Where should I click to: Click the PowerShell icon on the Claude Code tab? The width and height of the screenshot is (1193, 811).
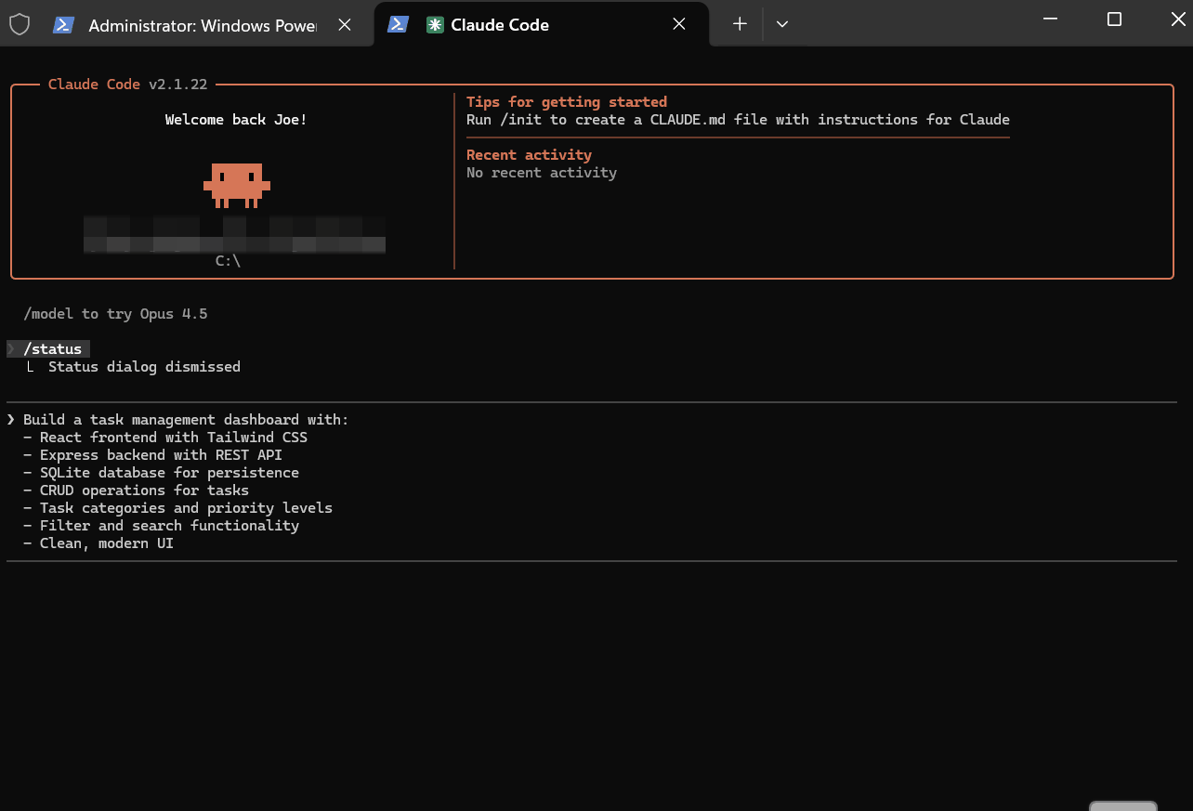click(x=399, y=25)
